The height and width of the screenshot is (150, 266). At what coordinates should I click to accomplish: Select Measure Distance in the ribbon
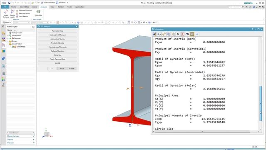(24, 10)
